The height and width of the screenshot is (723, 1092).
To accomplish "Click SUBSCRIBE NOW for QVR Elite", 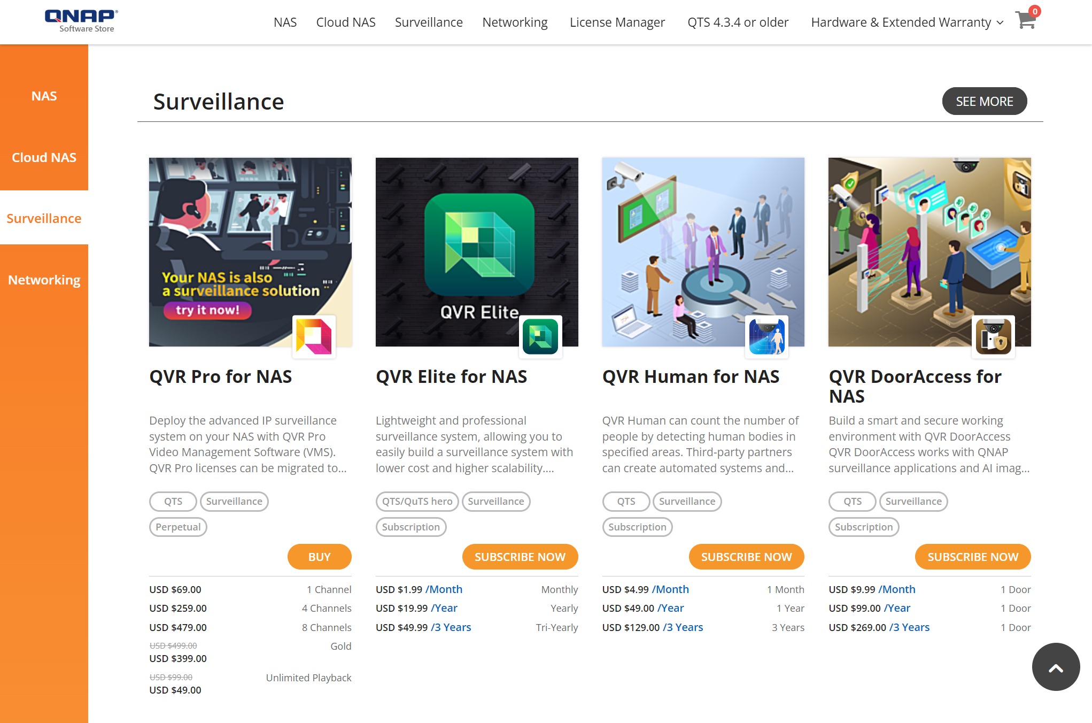I will pos(520,557).
